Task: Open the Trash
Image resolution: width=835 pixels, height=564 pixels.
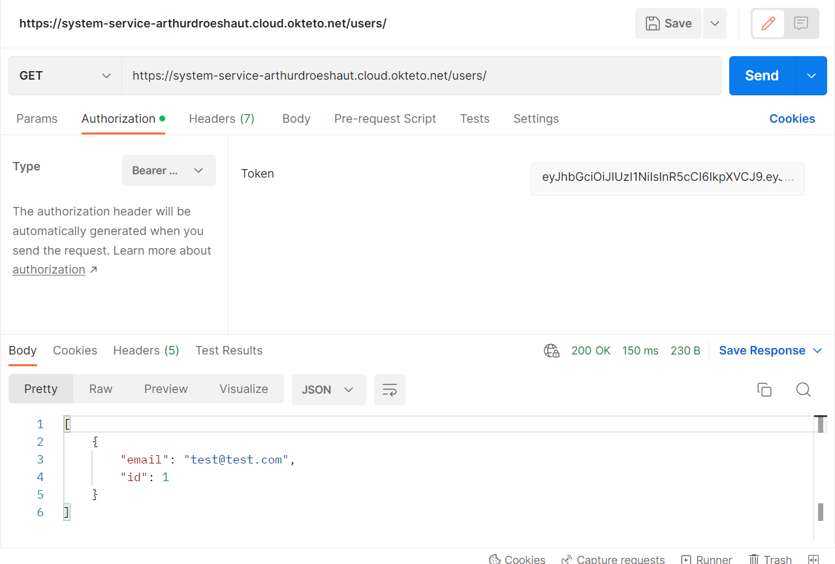Action: [770, 559]
